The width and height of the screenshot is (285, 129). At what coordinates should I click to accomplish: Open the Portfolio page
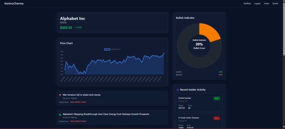(247, 4)
